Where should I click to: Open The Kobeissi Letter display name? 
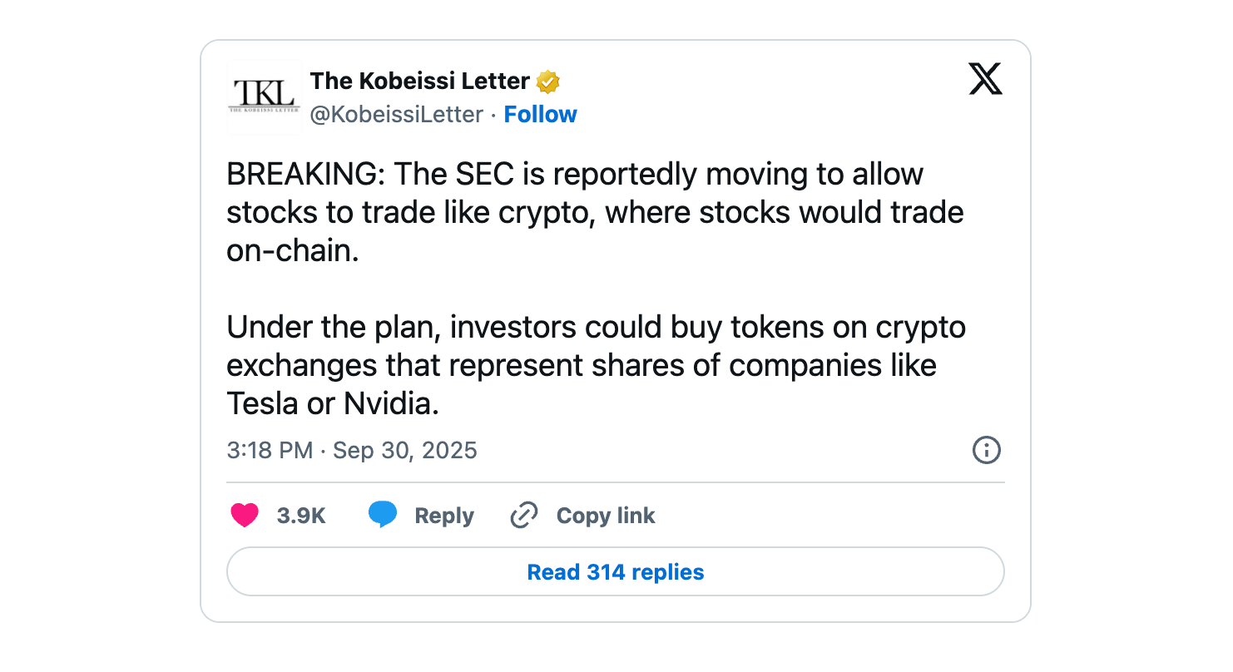419,81
